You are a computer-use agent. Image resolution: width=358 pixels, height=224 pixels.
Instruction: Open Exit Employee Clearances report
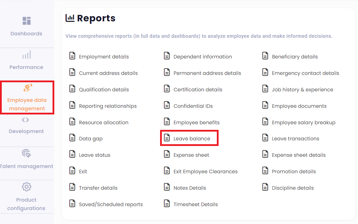click(205, 171)
